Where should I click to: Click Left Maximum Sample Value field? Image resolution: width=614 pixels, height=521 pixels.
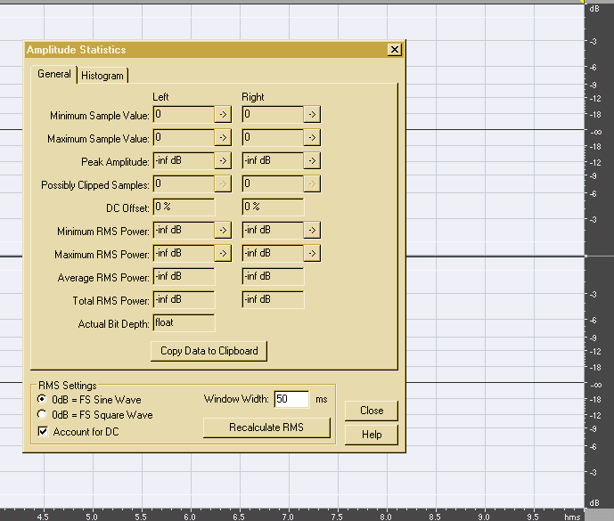point(184,137)
